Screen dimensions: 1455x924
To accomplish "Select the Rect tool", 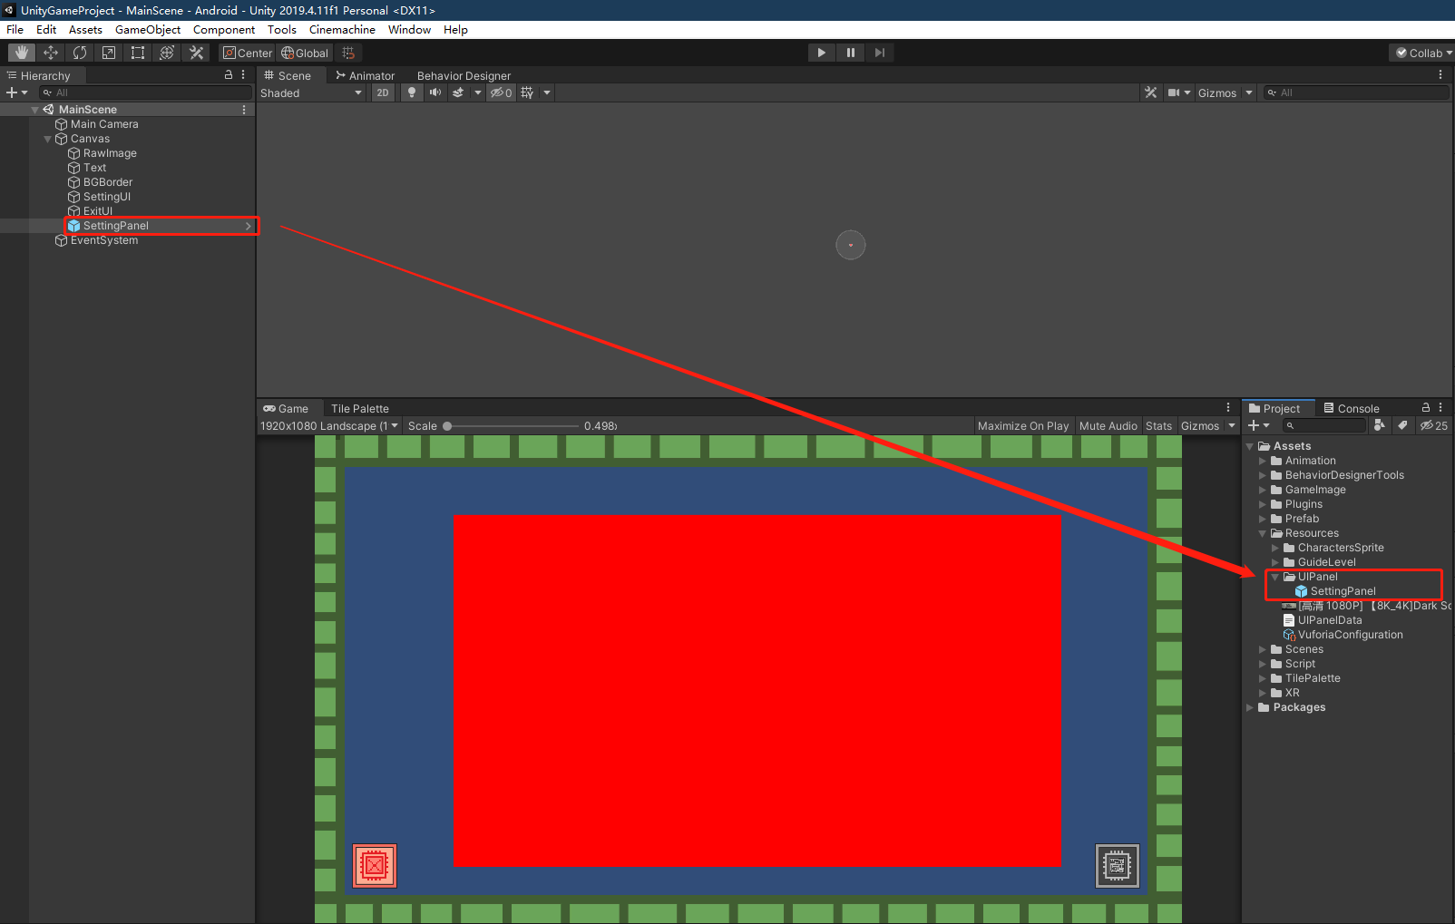I will pos(138,53).
